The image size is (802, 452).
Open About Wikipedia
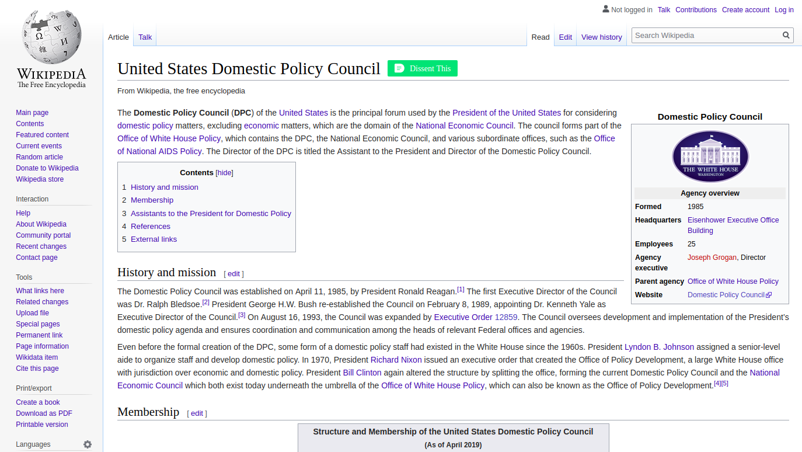(x=41, y=224)
